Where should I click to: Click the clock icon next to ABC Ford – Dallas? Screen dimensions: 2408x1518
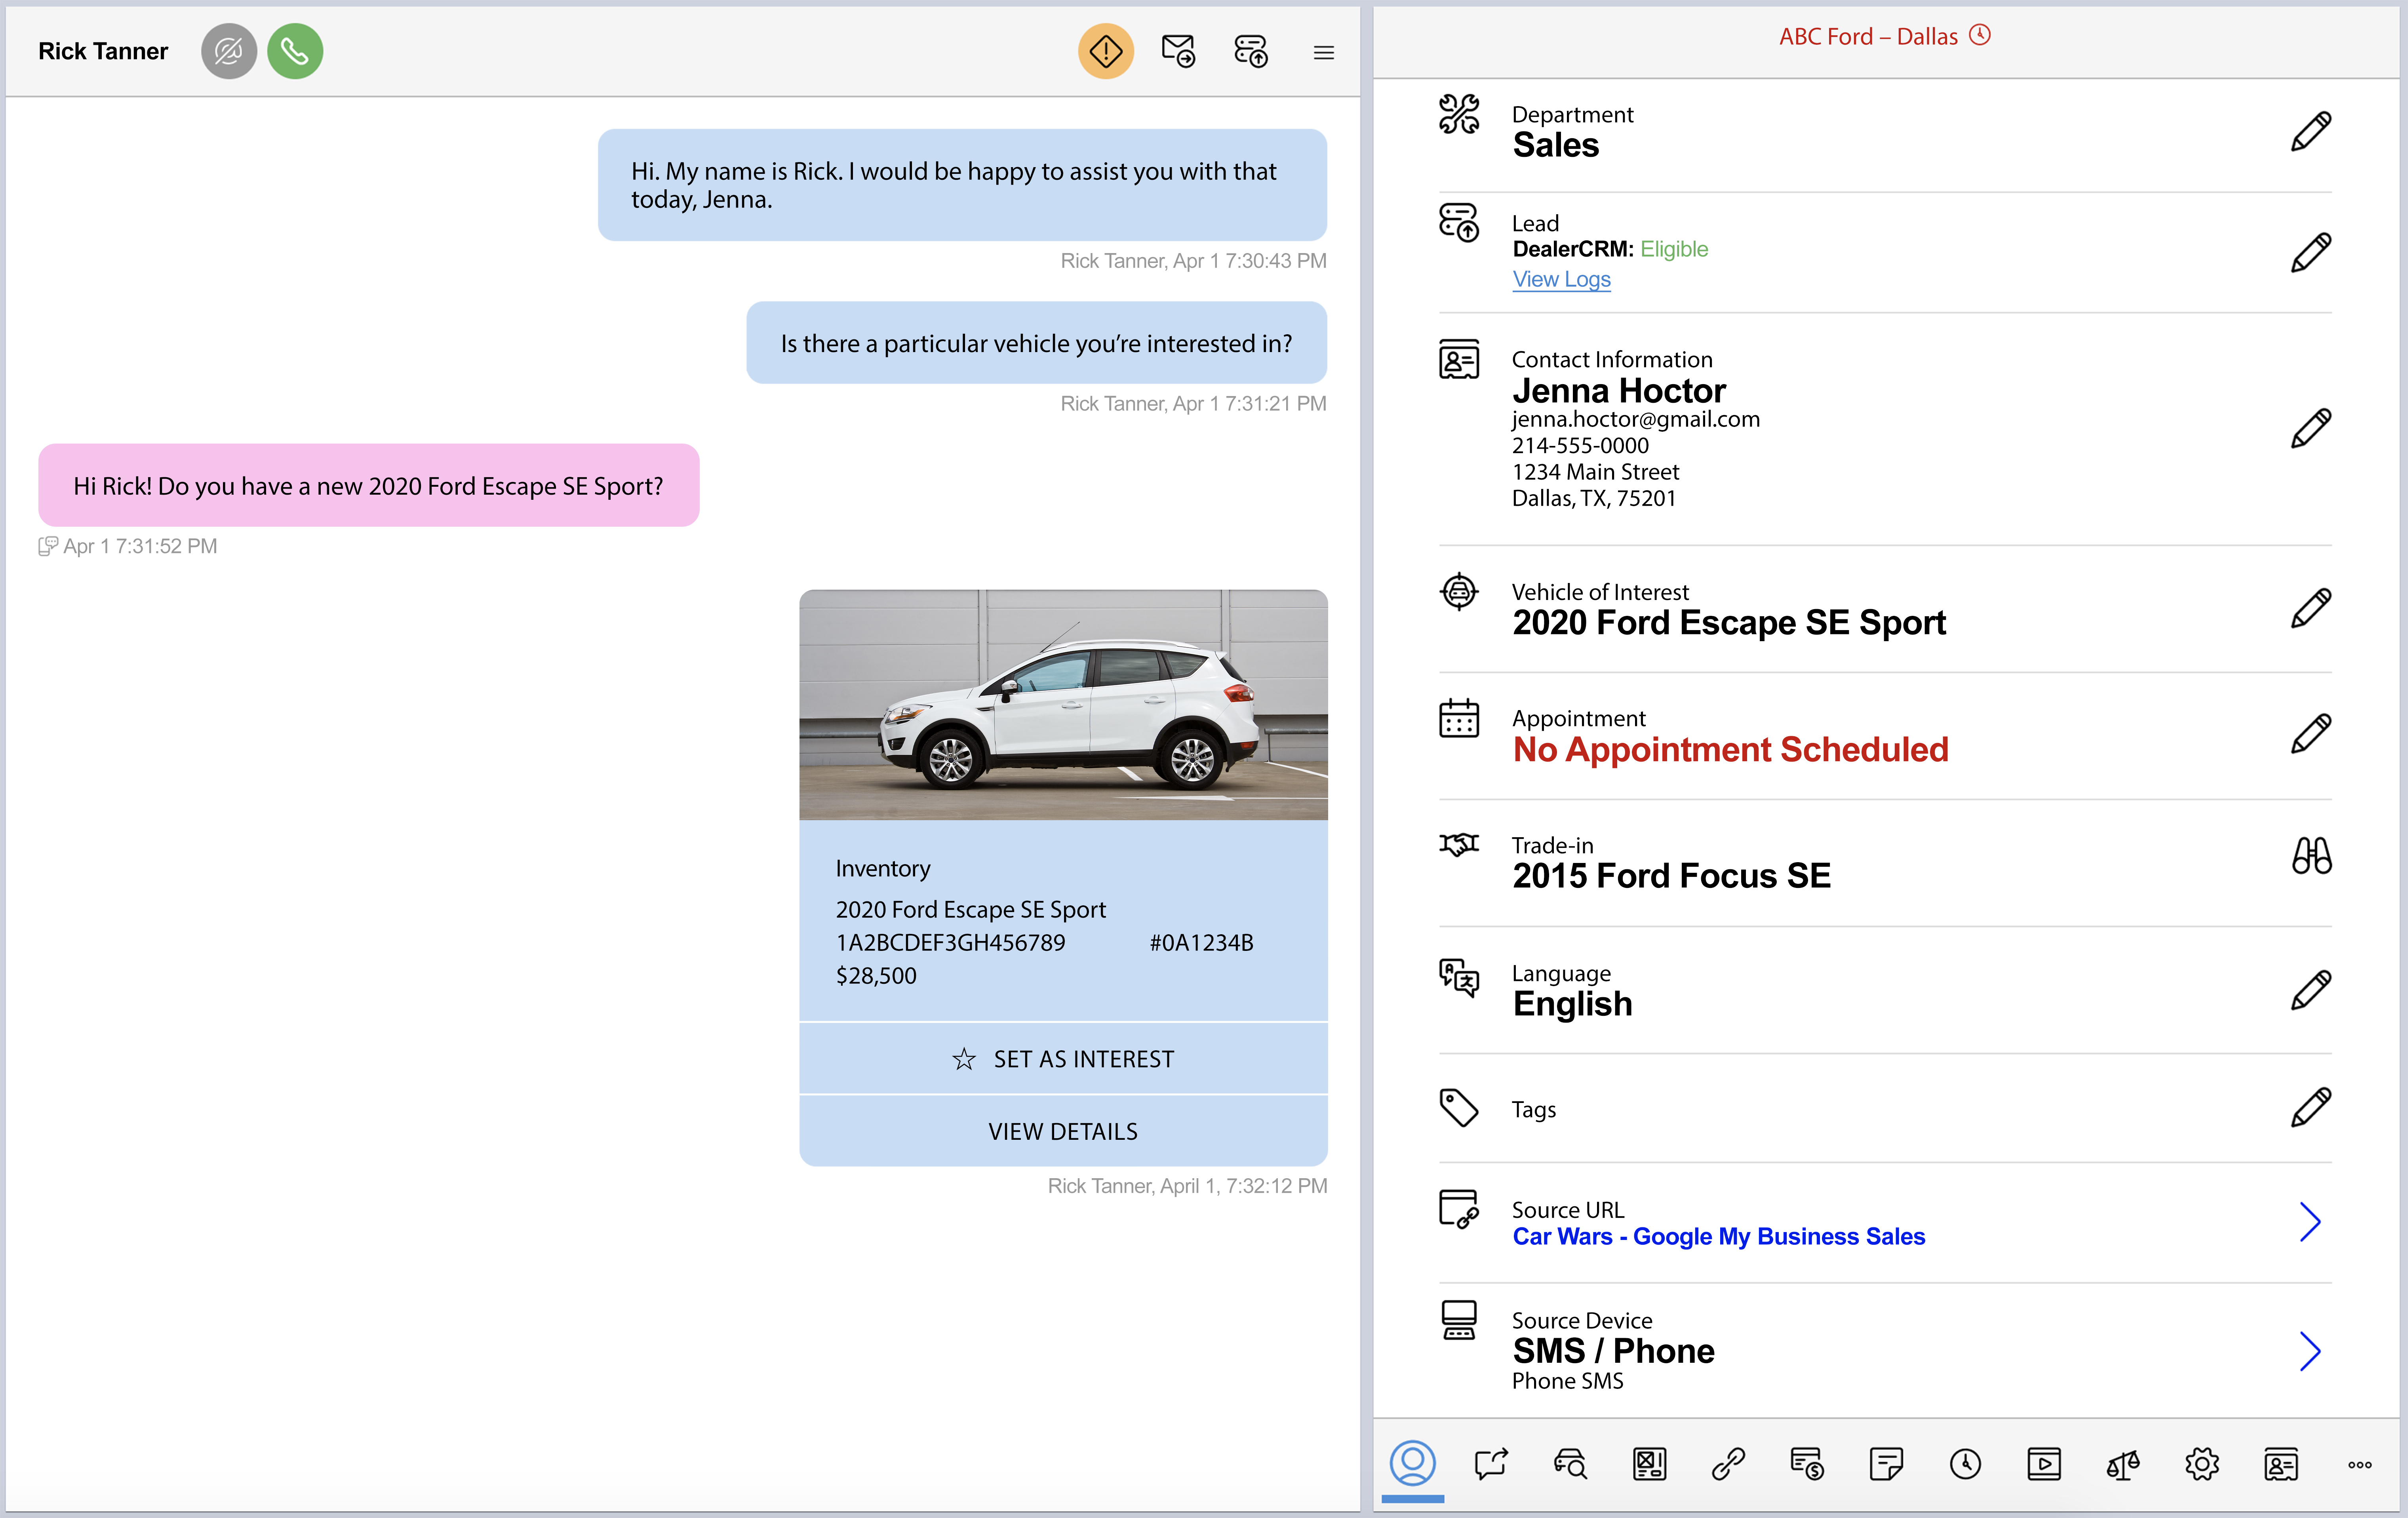tap(1980, 35)
